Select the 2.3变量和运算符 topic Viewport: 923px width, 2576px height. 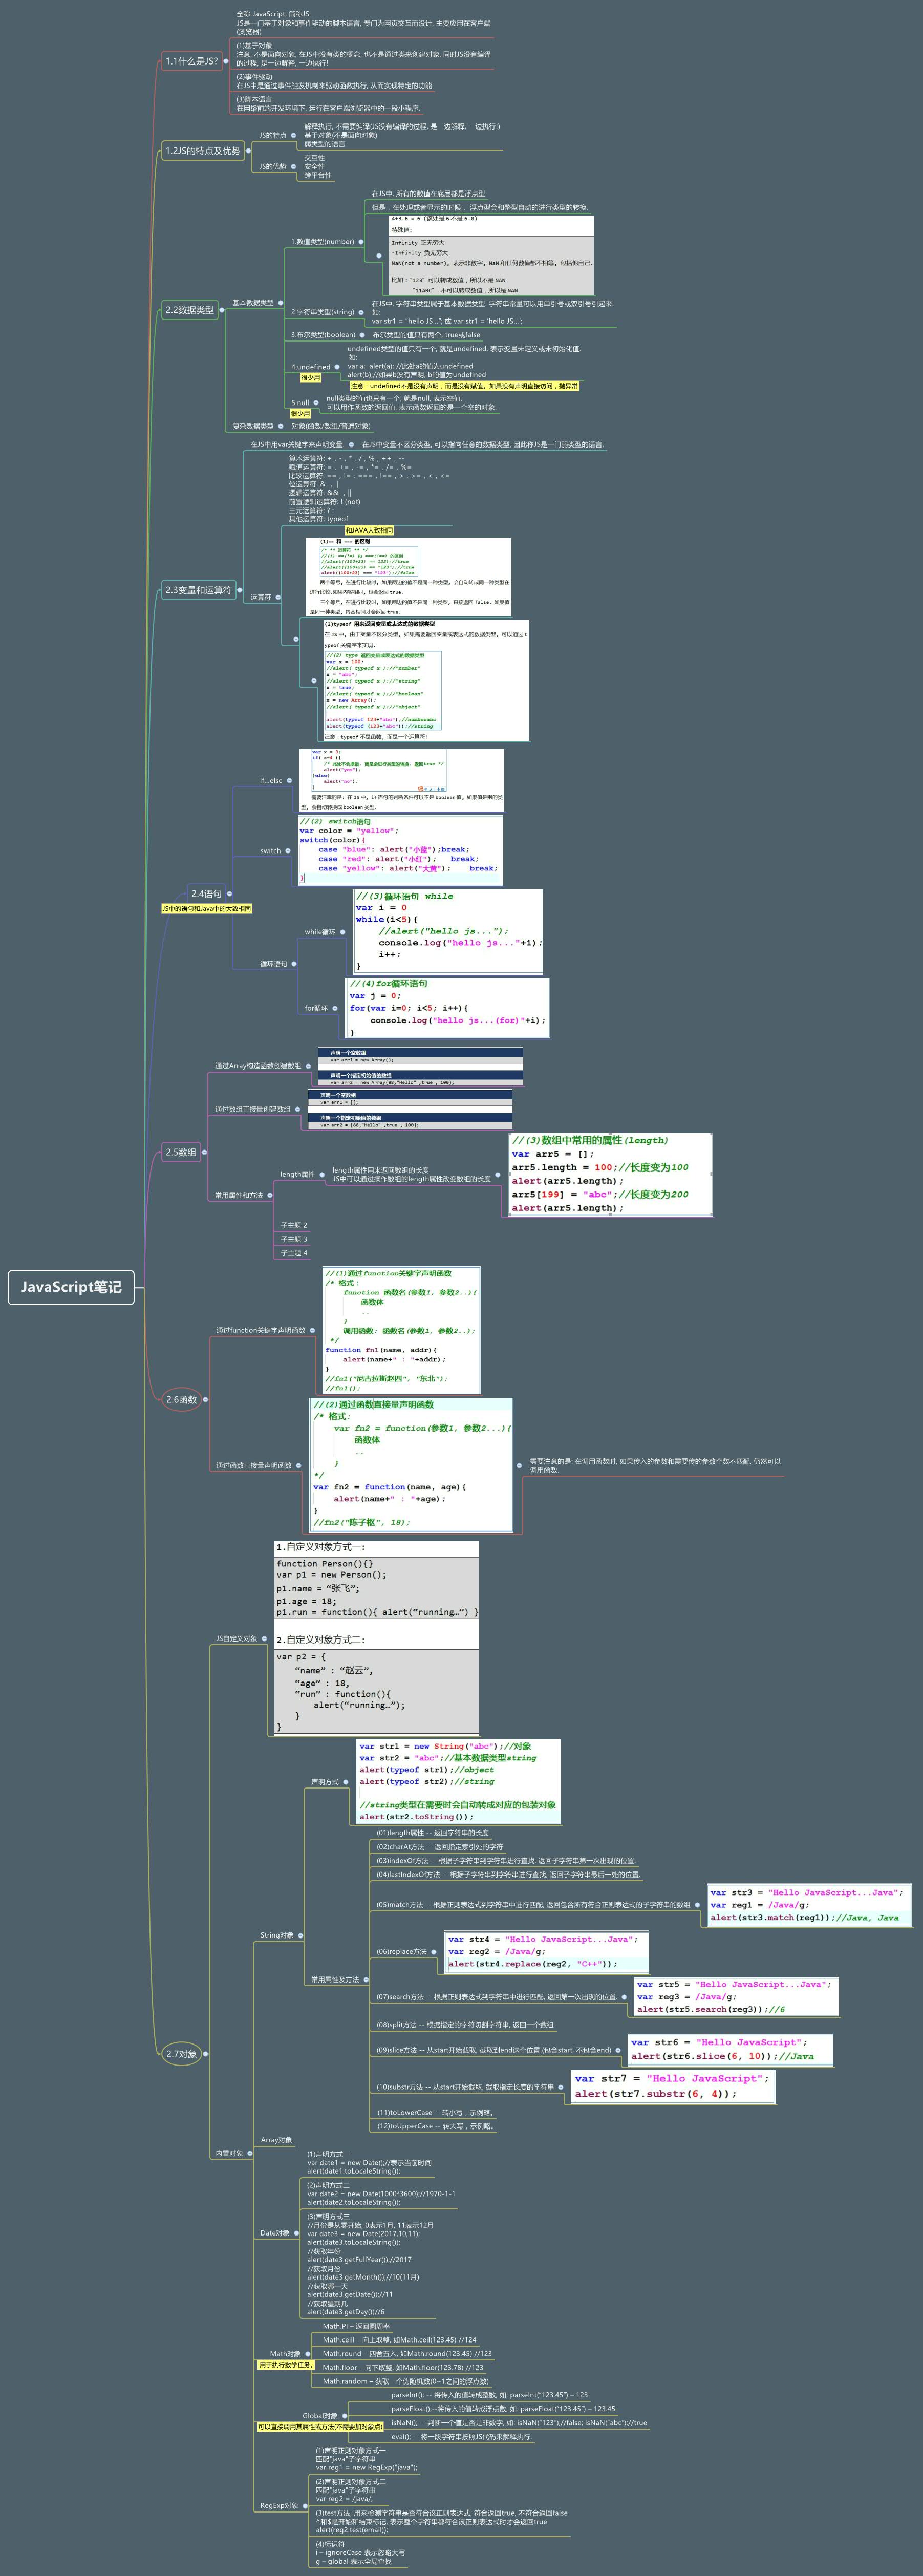[198, 590]
